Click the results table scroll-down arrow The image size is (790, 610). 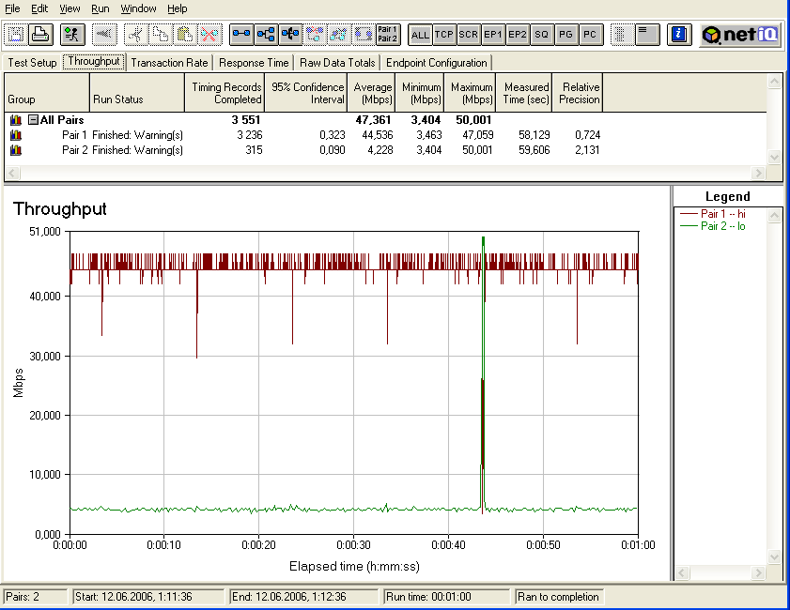774,157
